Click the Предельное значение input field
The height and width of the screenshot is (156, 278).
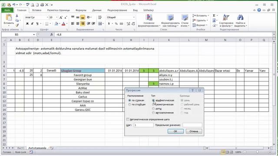(x=192, y=125)
